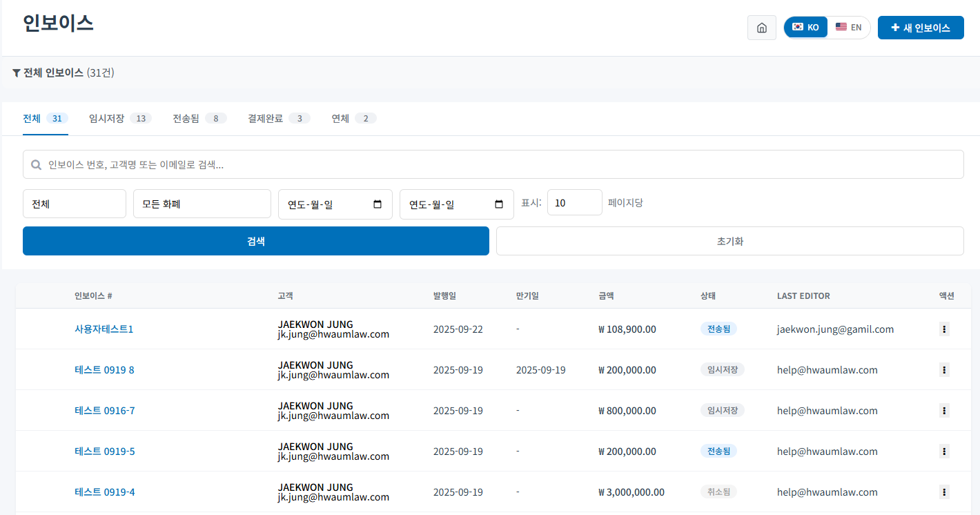The image size is (980, 515).
Task: Select the 임시저장 tab
Action: coord(119,119)
